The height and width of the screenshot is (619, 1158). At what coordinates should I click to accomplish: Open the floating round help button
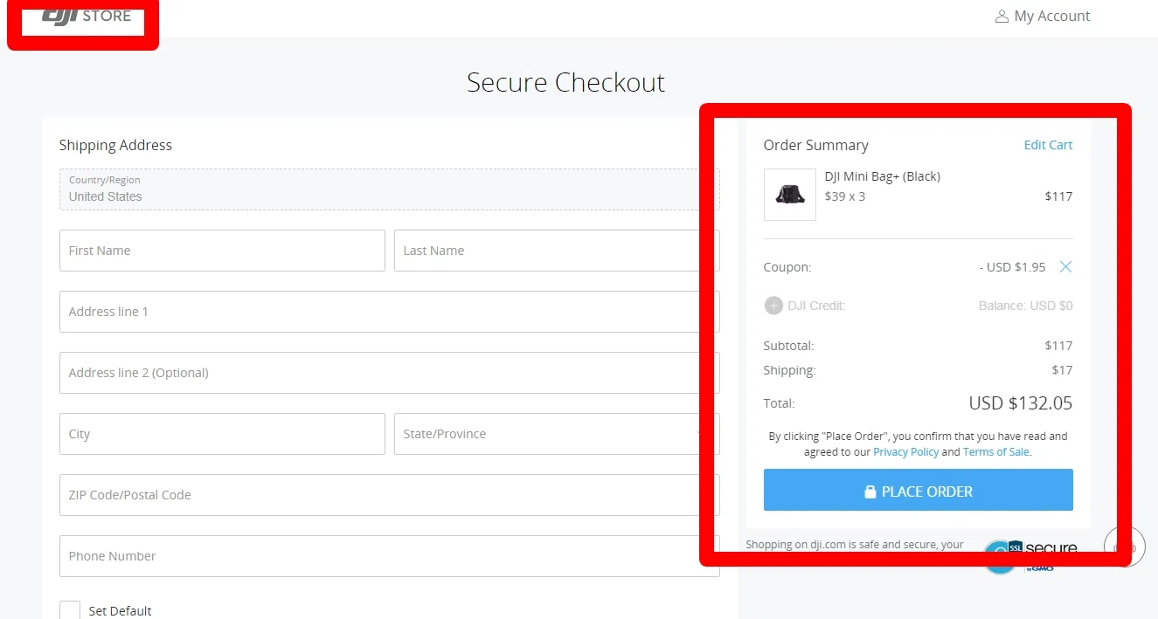click(x=1124, y=547)
